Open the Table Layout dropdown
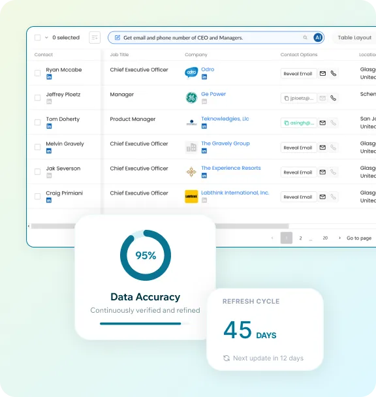 (354, 37)
